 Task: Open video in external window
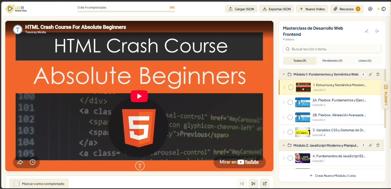(x=265, y=184)
